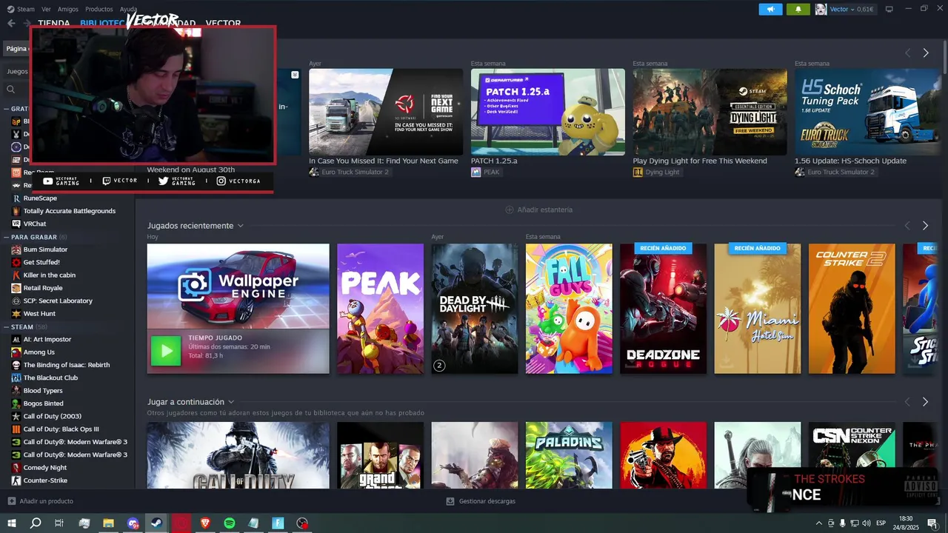Open File Explorer from the taskbar
The image size is (948, 533).
pyautogui.click(x=108, y=523)
